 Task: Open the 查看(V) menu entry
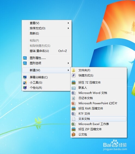coord(47,23)
